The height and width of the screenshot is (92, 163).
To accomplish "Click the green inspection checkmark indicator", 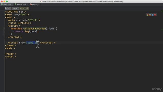I will pos(162,11).
